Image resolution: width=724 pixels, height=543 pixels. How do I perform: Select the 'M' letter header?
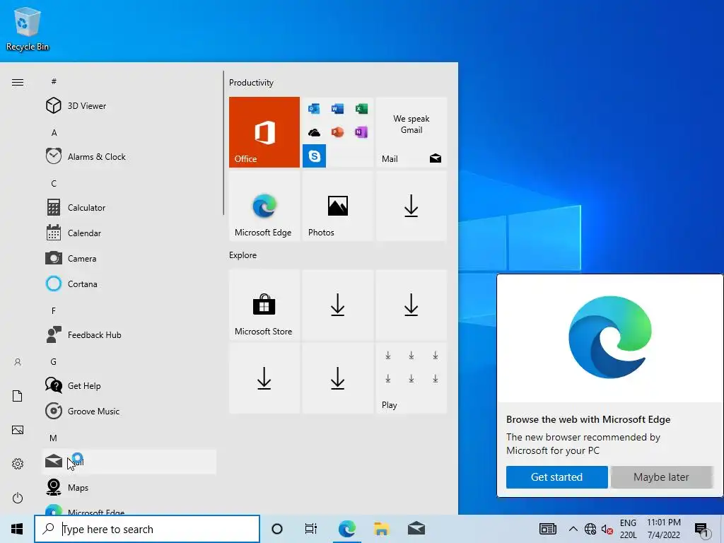coord(54,438)
